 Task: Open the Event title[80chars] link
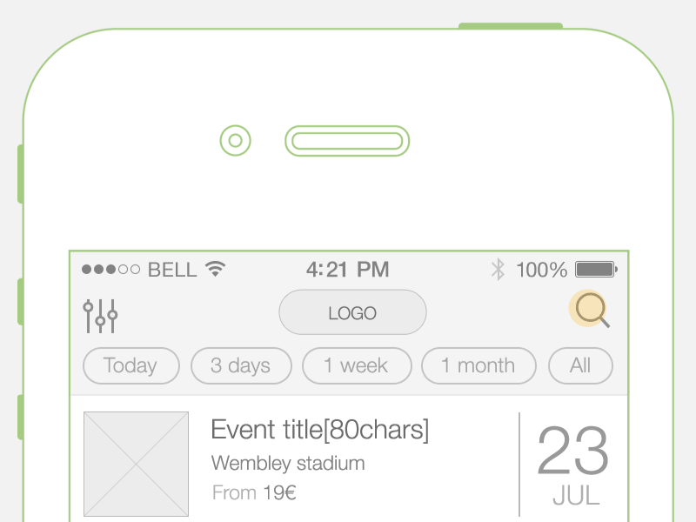click(x=320, y=430)
